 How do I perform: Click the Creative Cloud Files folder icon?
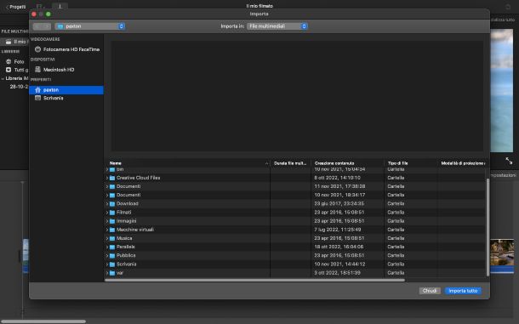(112, 178)
